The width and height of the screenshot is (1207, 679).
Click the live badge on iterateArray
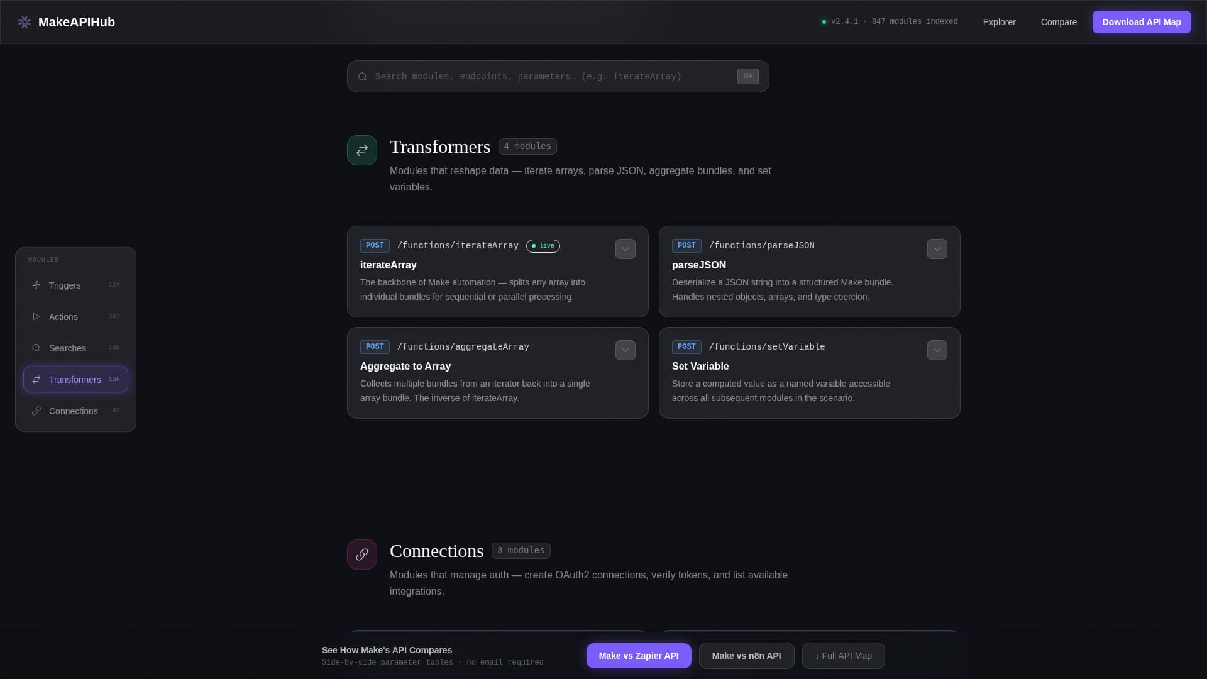543,246
